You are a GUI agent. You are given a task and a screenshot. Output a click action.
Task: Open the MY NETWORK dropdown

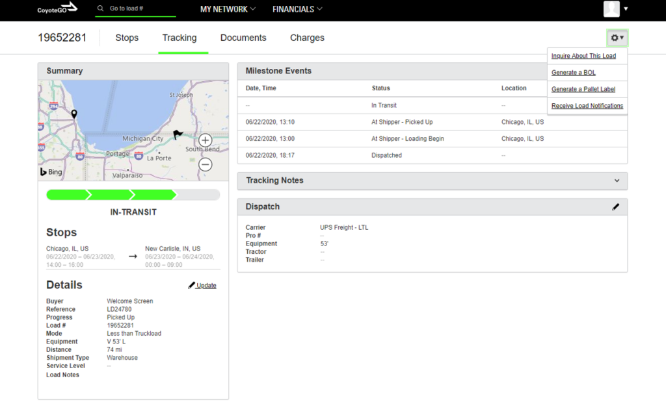pos(228,9)
